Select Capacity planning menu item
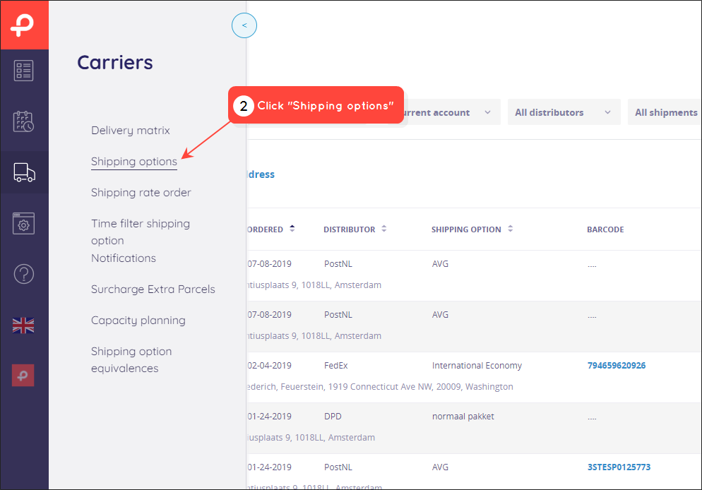The width and height of the screenshot is (702, 490). click(138, 321)
